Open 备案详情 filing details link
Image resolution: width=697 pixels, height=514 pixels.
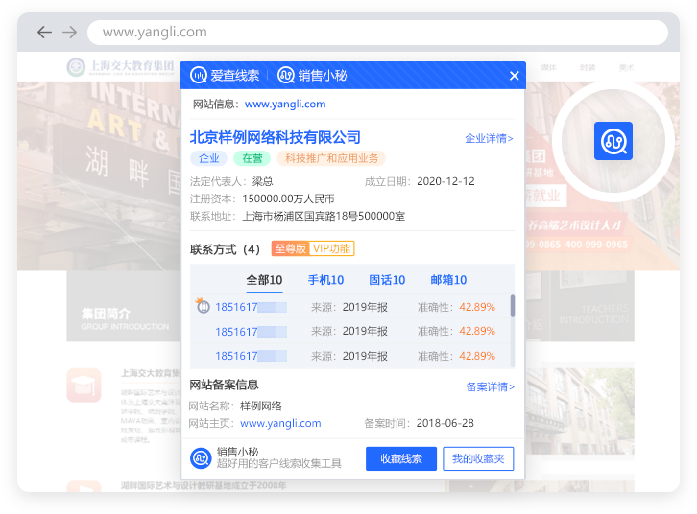[491, 387]
